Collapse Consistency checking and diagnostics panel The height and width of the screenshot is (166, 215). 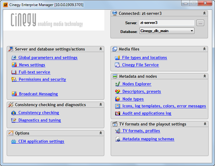101,104
